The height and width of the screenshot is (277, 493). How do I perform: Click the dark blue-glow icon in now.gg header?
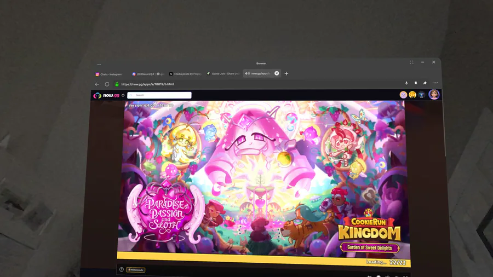422,95
